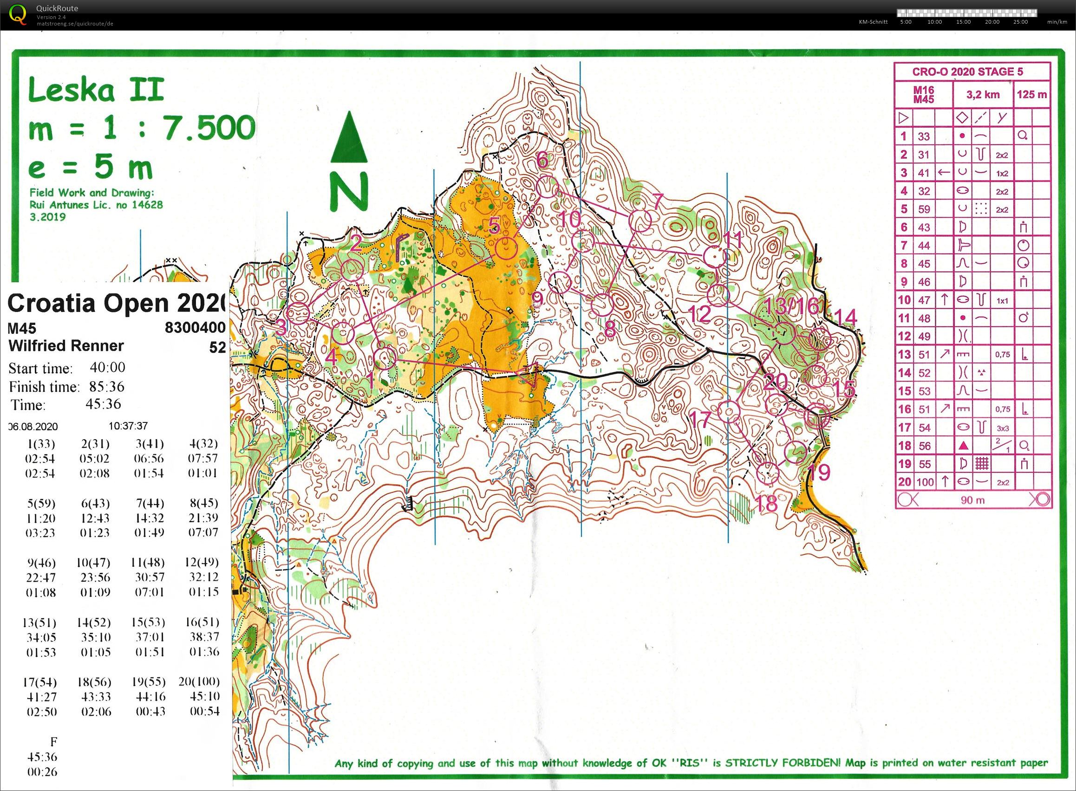Image resolution: width=1076 pixels, height=791 pixels.
Task: Click control circle 5 on the map
Action: 506,248
